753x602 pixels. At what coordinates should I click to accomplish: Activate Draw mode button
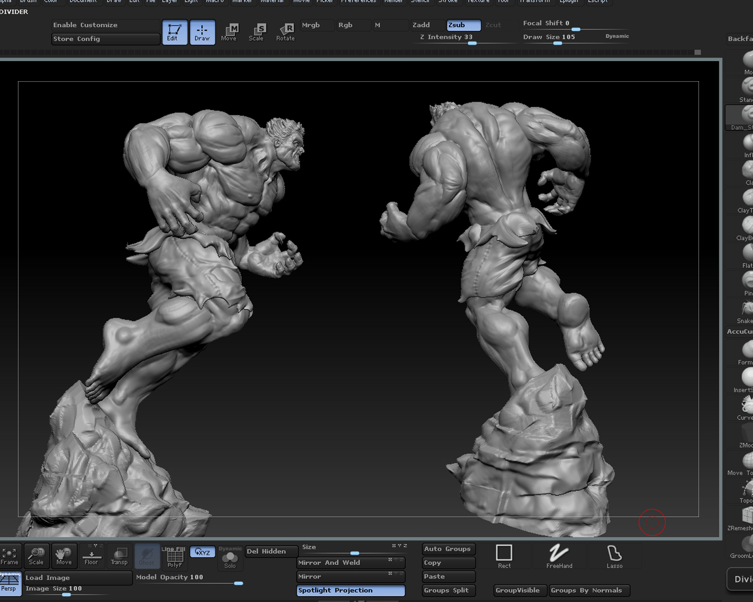tap(202, 32)
